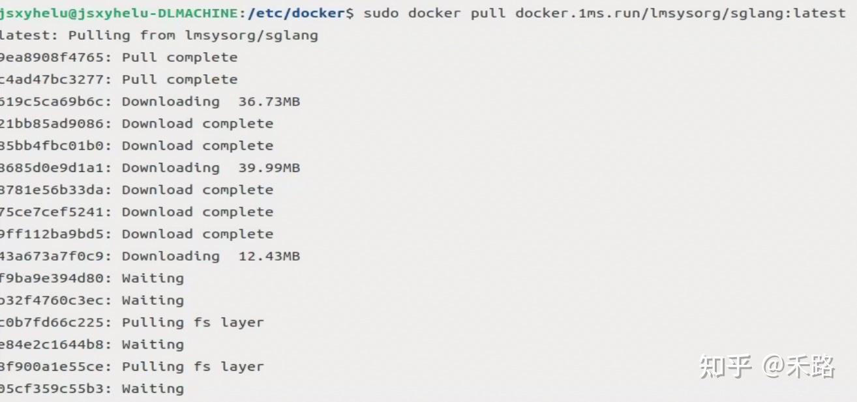Click the docker.1ms.run/lmsysorg/sglang:latest image URL

click(680, 12)
